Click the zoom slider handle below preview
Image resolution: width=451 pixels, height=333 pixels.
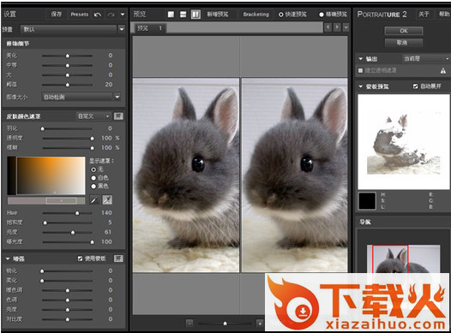tap(225, 324)
